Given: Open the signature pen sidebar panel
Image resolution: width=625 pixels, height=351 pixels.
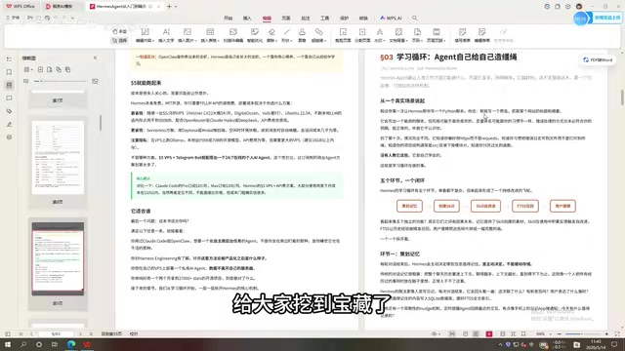Looking at the screenshot, I should coord(9,124).
